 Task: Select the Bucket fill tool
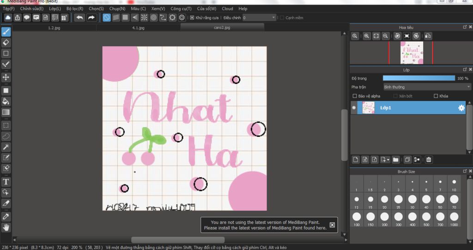tap(6, 101)
